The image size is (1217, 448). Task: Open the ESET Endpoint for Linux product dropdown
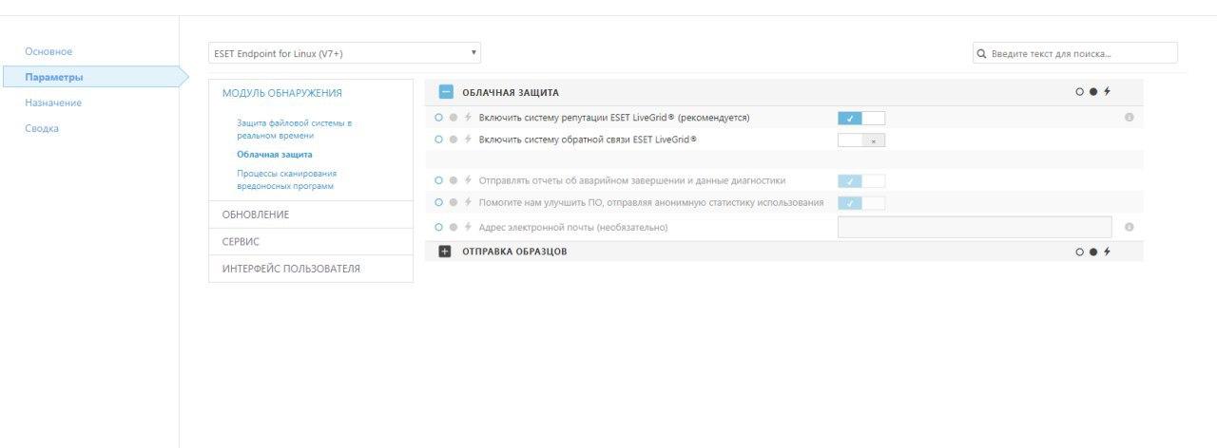coord(344,53)
